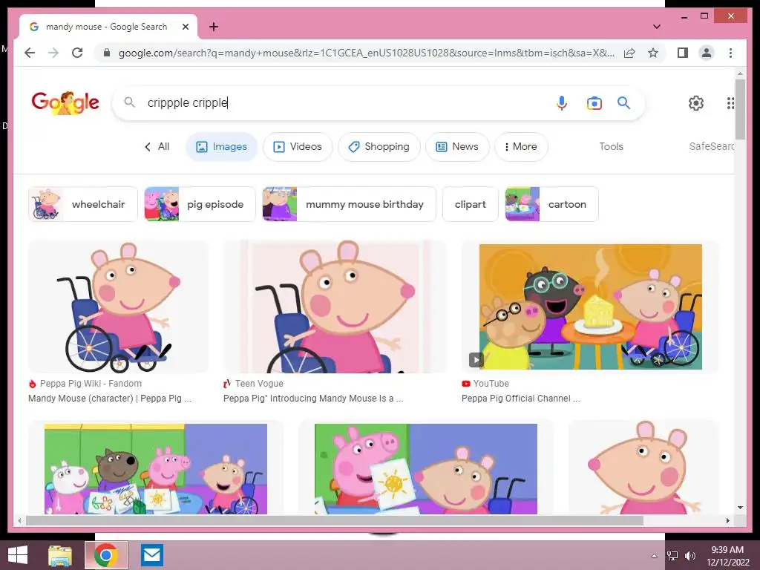
Task: Open the browser side panel
Action: [683, 53]
